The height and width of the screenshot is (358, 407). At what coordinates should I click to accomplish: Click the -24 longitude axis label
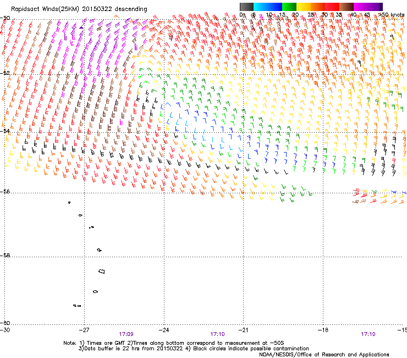164,330
